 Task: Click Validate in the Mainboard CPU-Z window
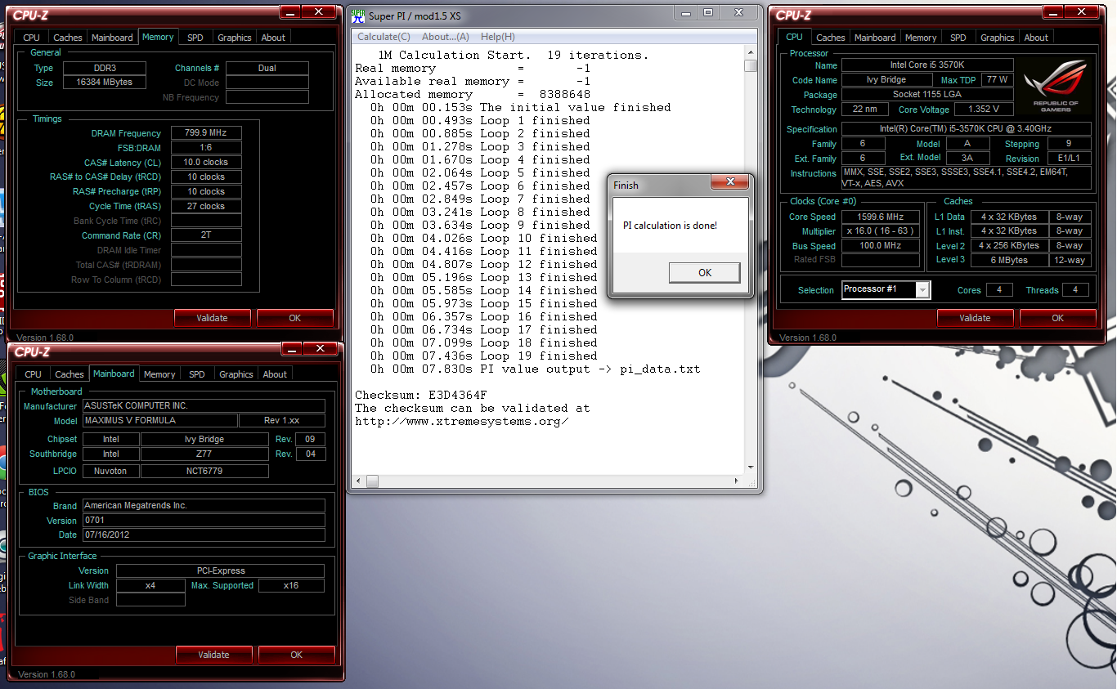click(x=213, y=655)
